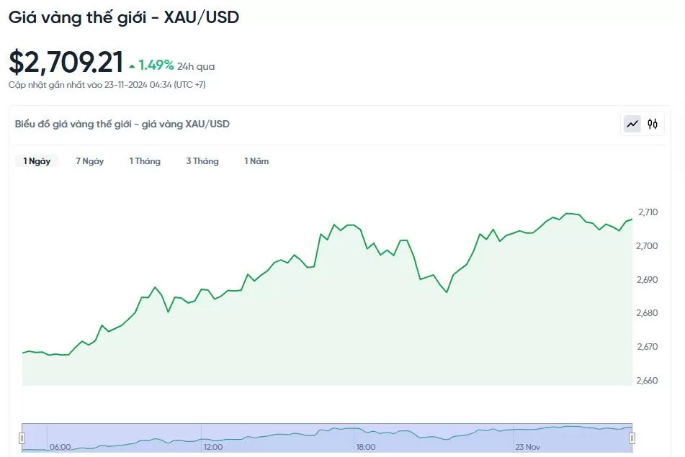Click the right range slider handle
This screenshot has width=685, height=457.
click(x=632, y=438)
